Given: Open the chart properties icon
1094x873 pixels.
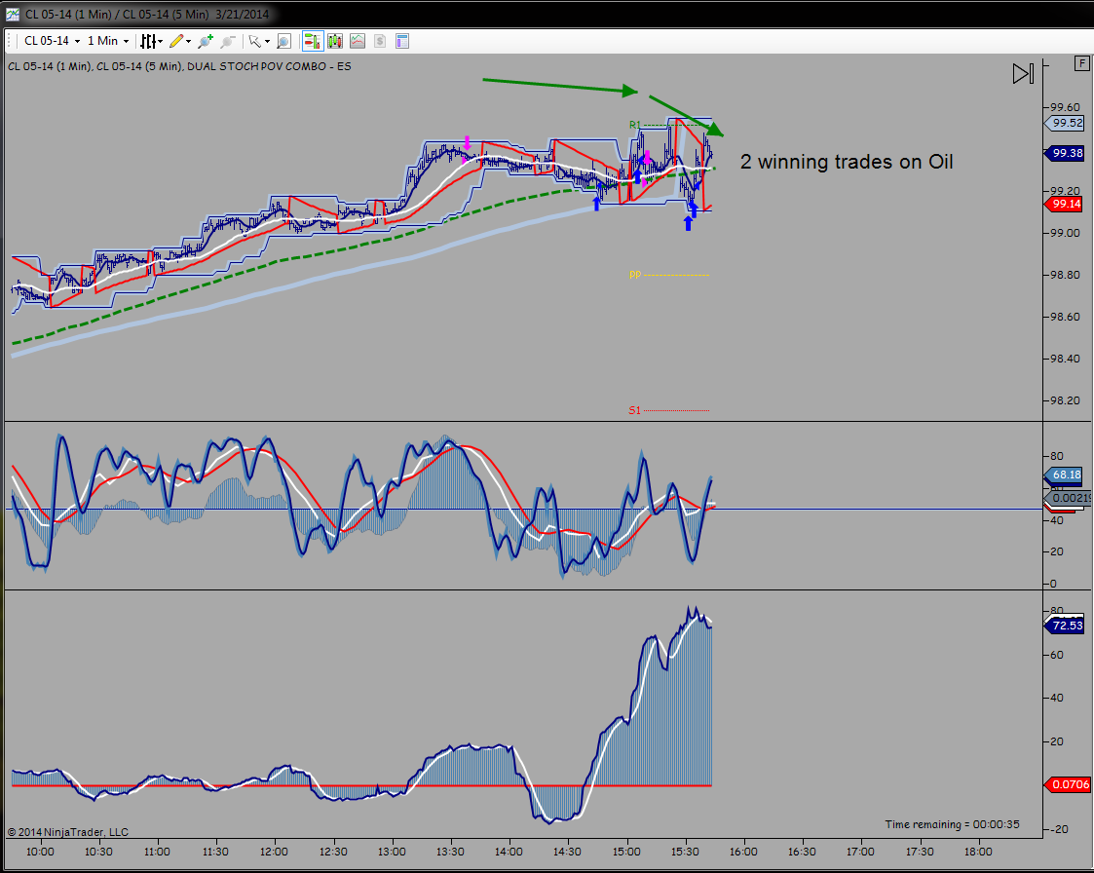Looking at the screenshot, I should (402, 41).
